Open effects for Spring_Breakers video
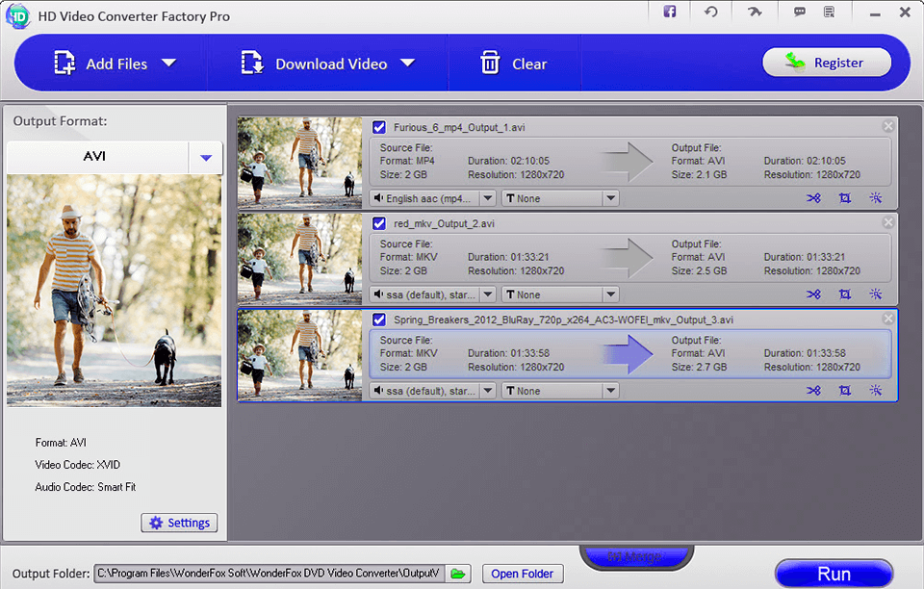Viewport: 924px width, 589px height. click(x=875, y=391)
